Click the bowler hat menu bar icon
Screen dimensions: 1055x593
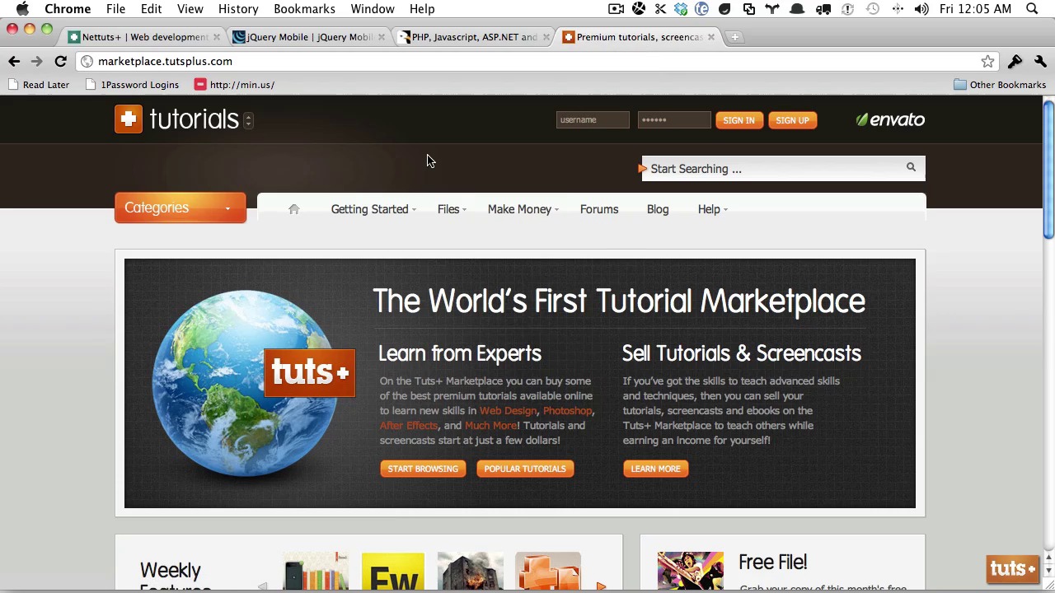pyautogui.click(x=797, y=9)
